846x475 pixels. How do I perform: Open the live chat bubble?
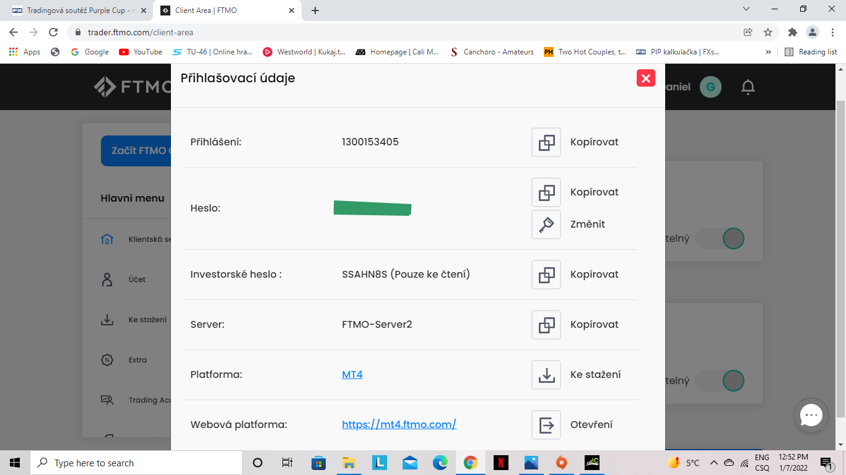811,416
